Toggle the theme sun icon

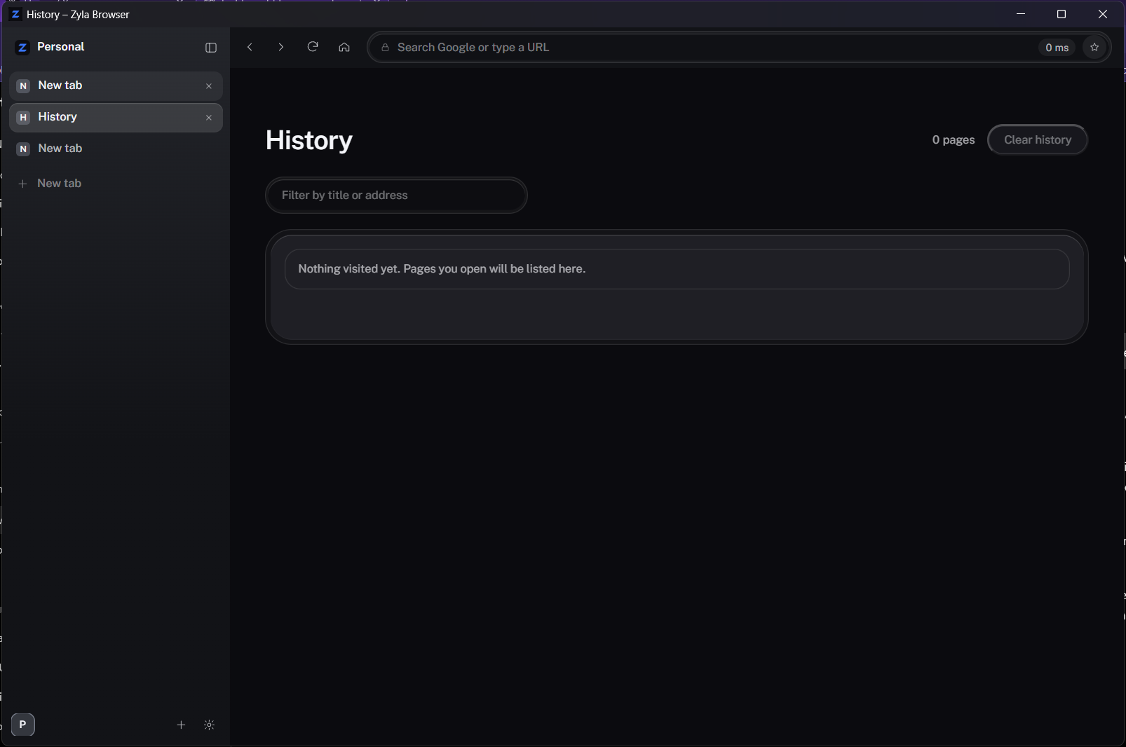(209, 725)
